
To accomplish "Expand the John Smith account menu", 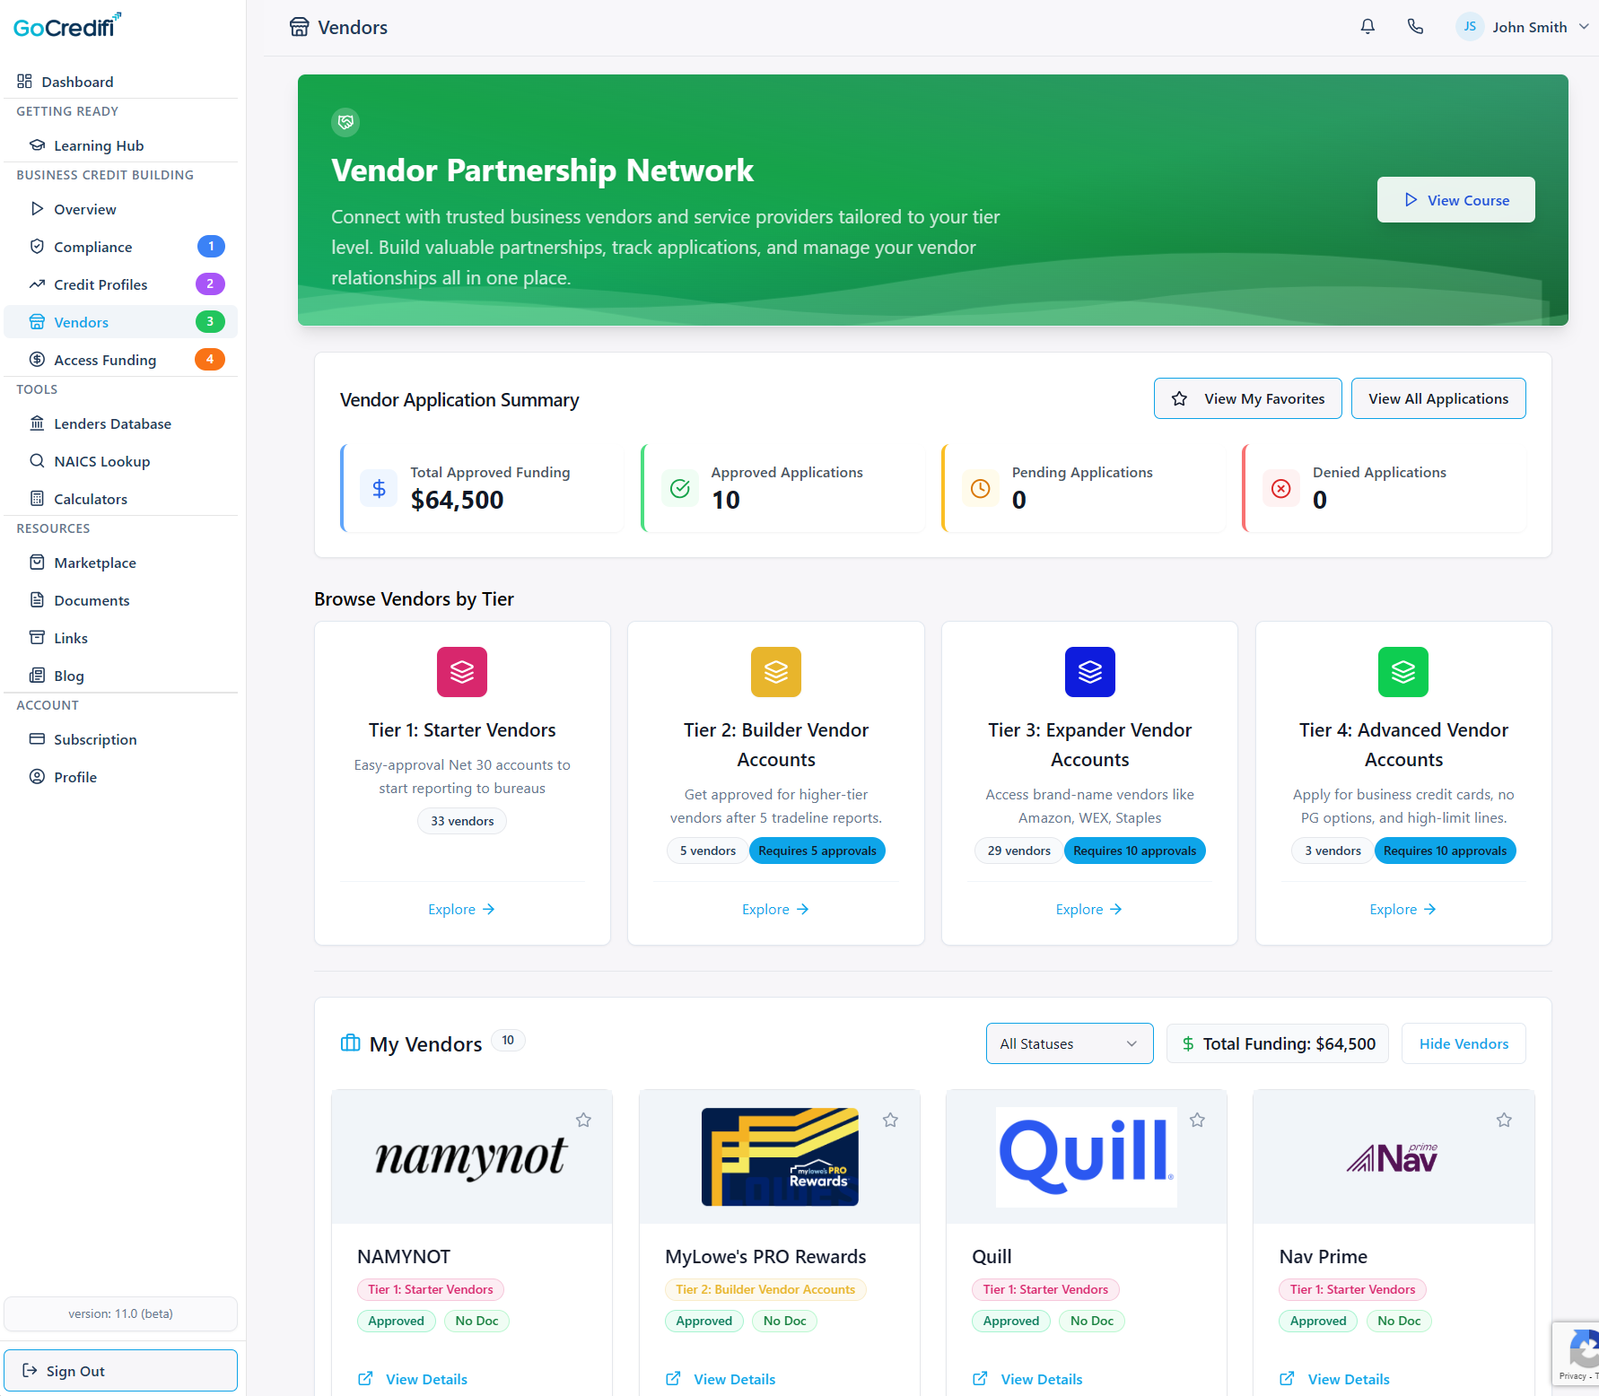I will 1523,26.
